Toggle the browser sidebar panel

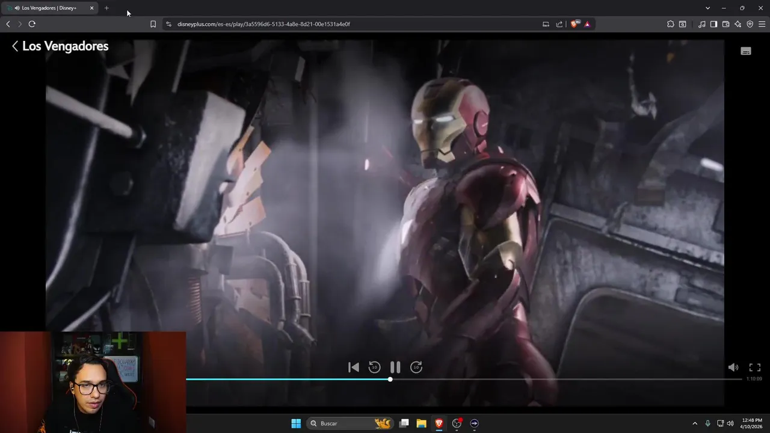713,24
